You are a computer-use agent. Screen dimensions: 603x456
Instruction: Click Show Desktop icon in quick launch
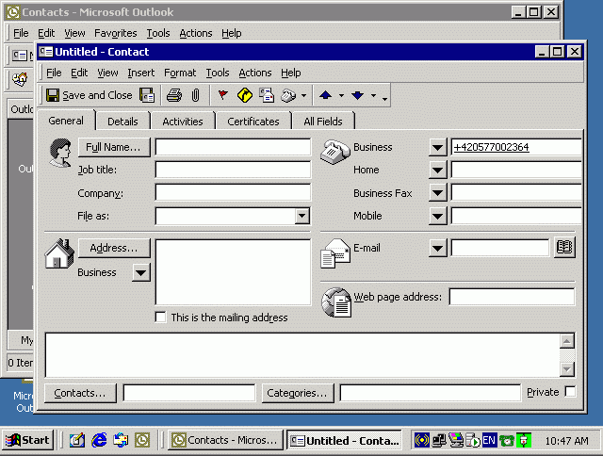click(77, 440)
